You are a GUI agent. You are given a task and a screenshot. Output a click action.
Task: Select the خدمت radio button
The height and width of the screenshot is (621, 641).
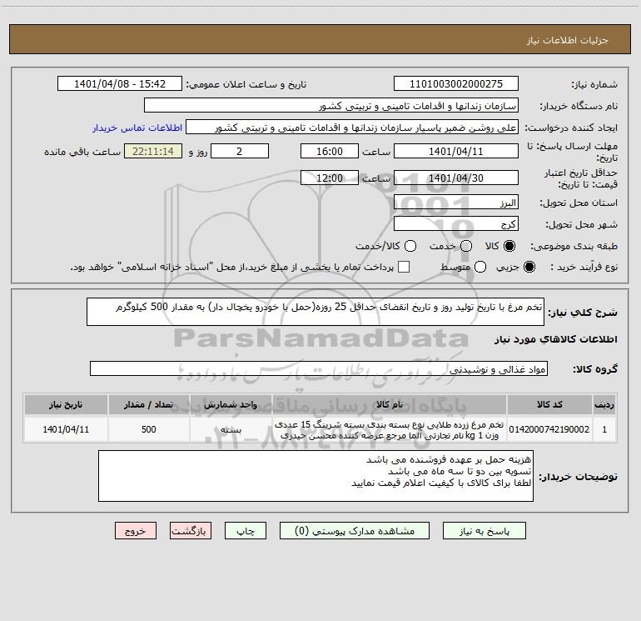tap(466, 246)
